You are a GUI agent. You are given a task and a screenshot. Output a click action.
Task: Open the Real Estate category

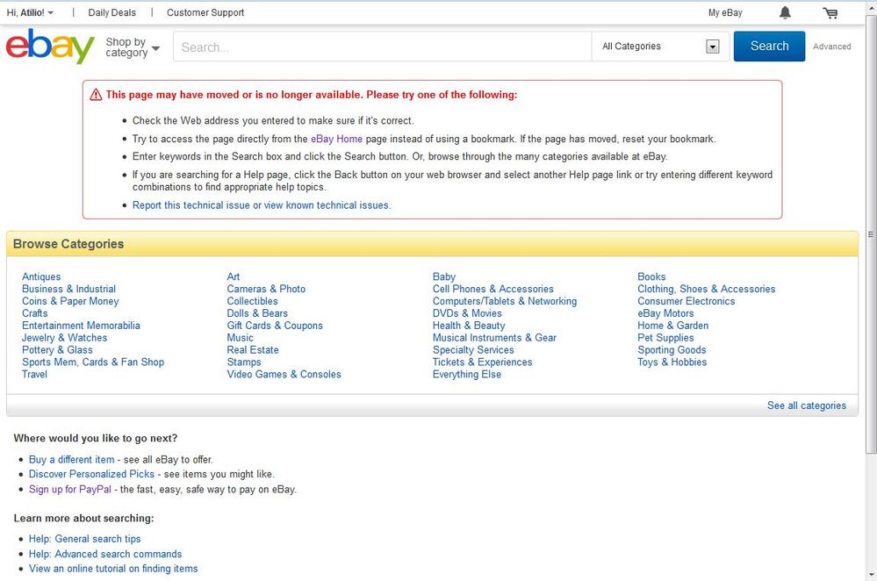(x=253, y=350)
